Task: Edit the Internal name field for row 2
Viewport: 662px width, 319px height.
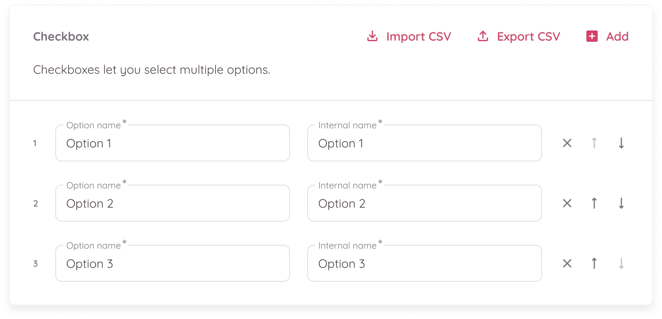Action: pos(424,204)
